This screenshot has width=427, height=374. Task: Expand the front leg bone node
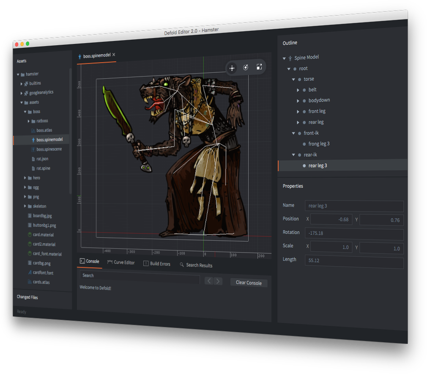298,112
